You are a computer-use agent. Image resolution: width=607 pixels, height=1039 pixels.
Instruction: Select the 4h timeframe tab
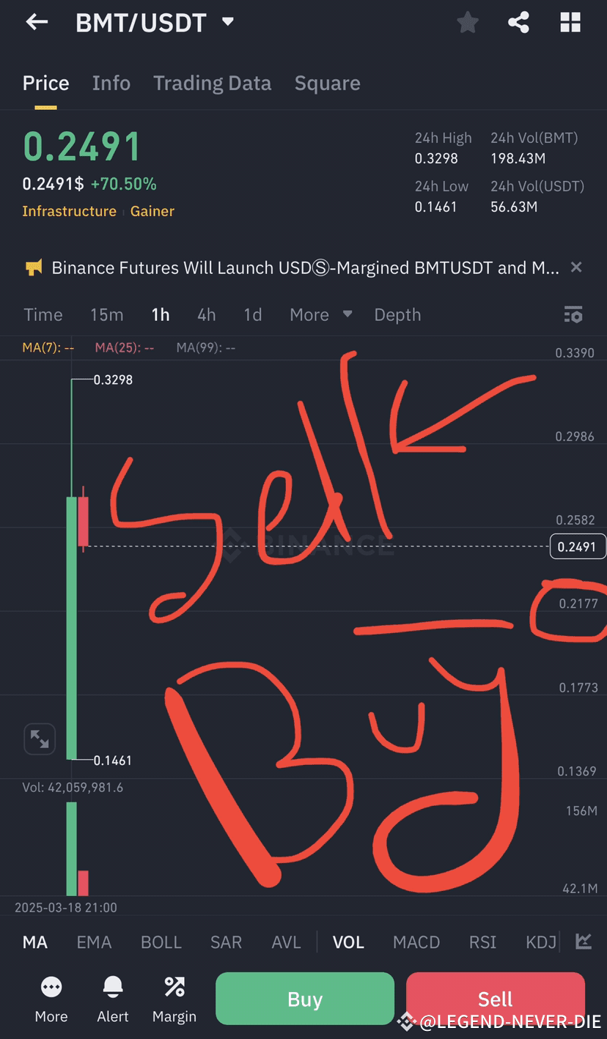pos(206,314)
